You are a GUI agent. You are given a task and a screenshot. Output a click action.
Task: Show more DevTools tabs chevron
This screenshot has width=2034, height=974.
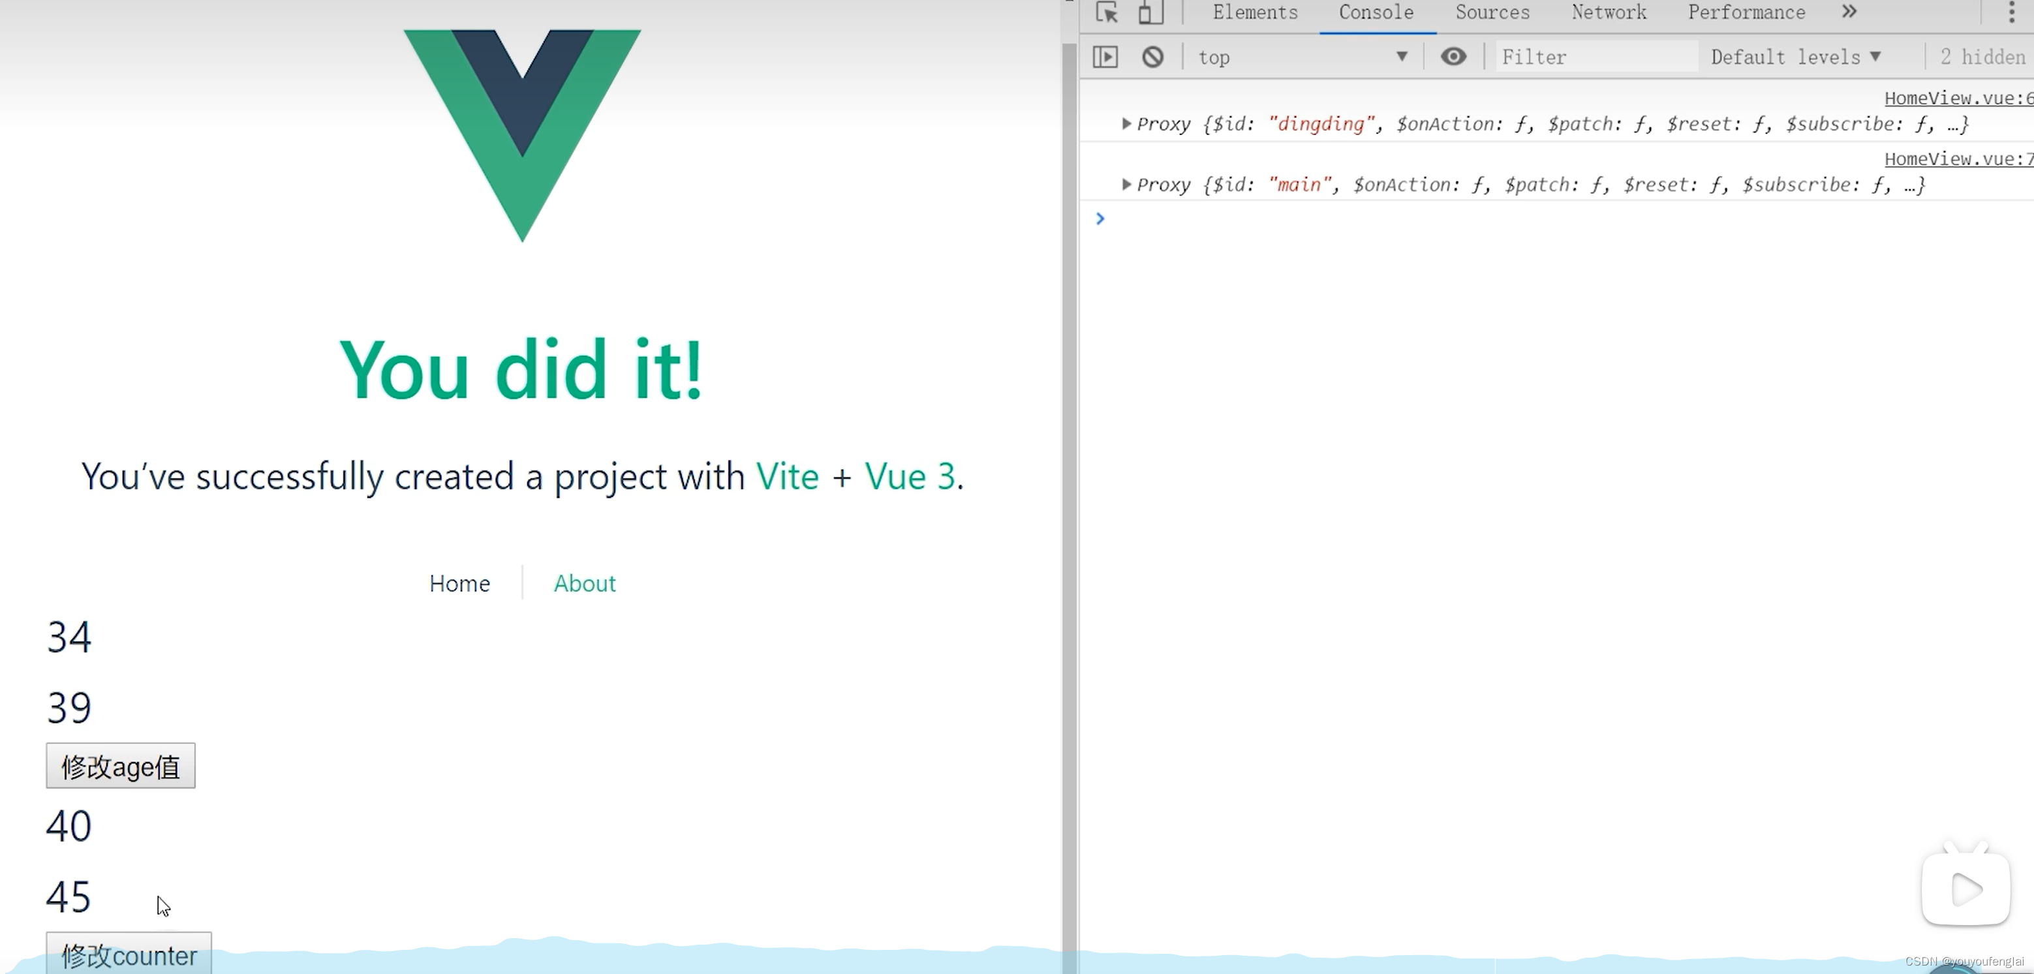(x=1849, y=12)
